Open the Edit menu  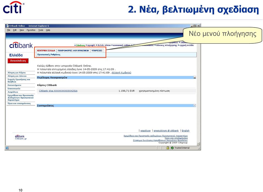pos(15,30)
